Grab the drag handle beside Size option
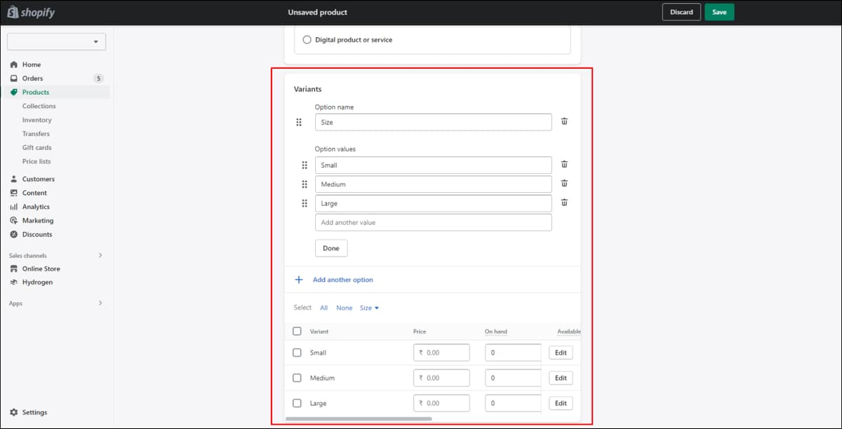Screen dimensions: 842x429 click(299, 122)
